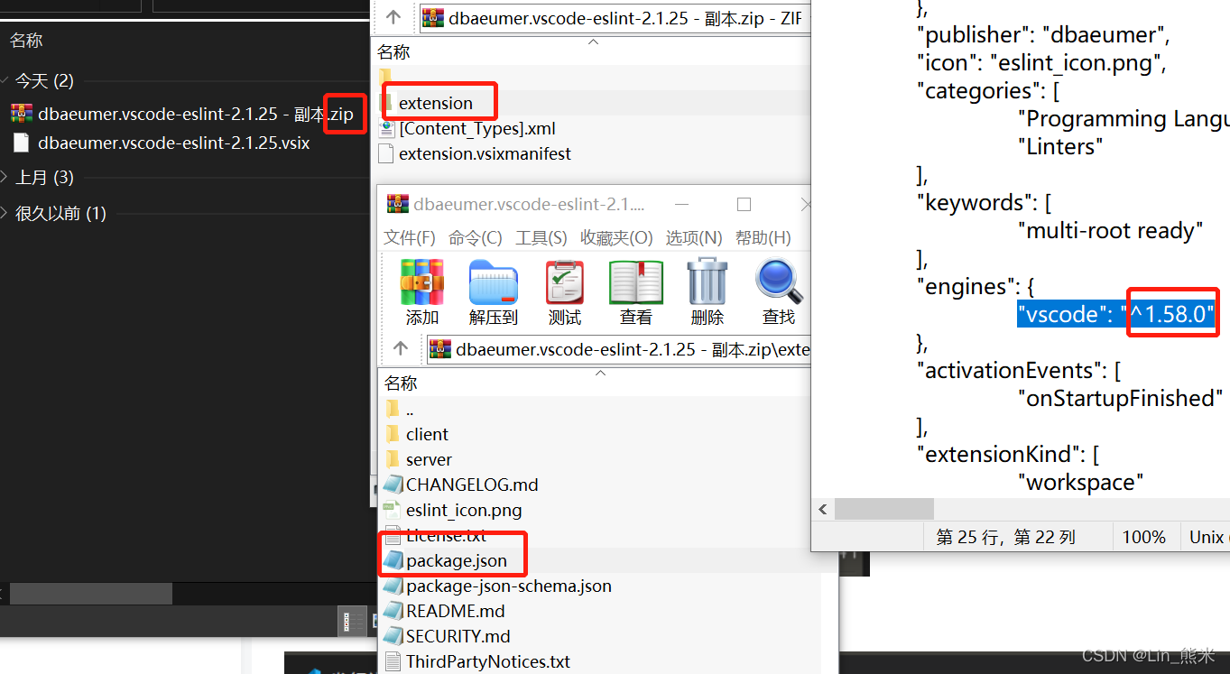The image size is (1230, 674).
Task: Select the dbaeumer.vscode-eslint-2.1.25.vsix file name
Action: 174,143
